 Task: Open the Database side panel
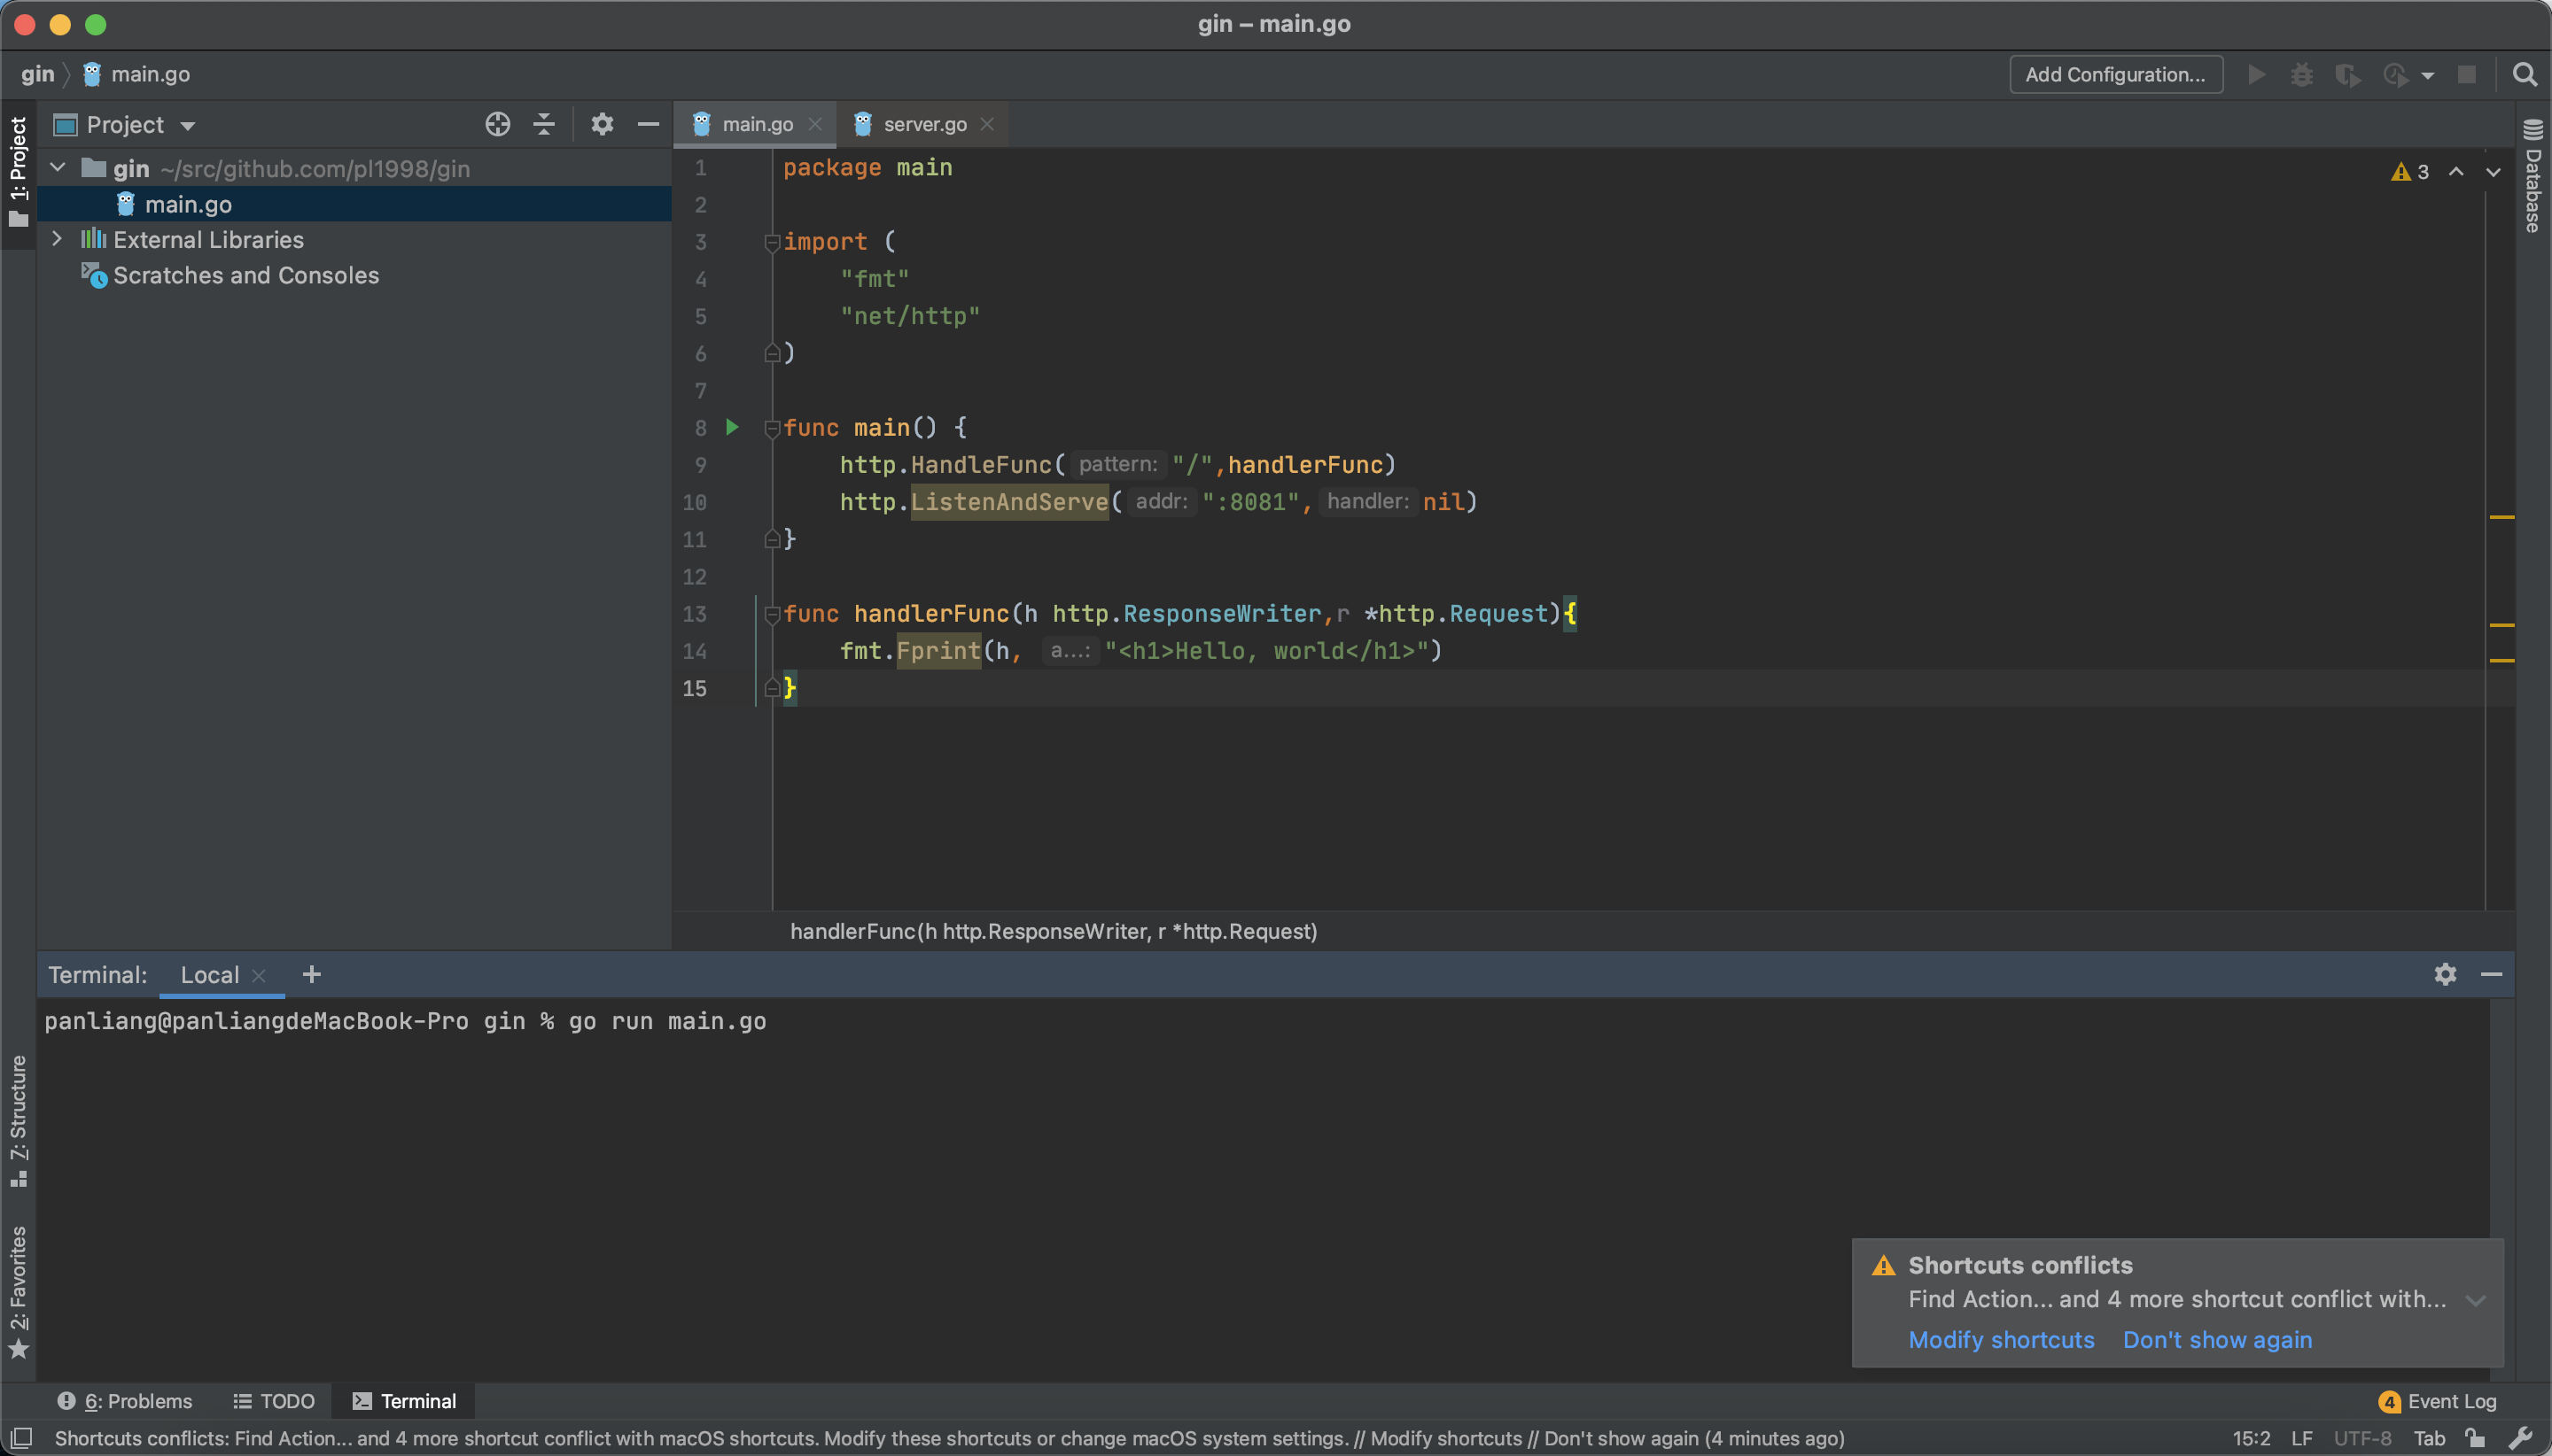(x=2533, y=176)
